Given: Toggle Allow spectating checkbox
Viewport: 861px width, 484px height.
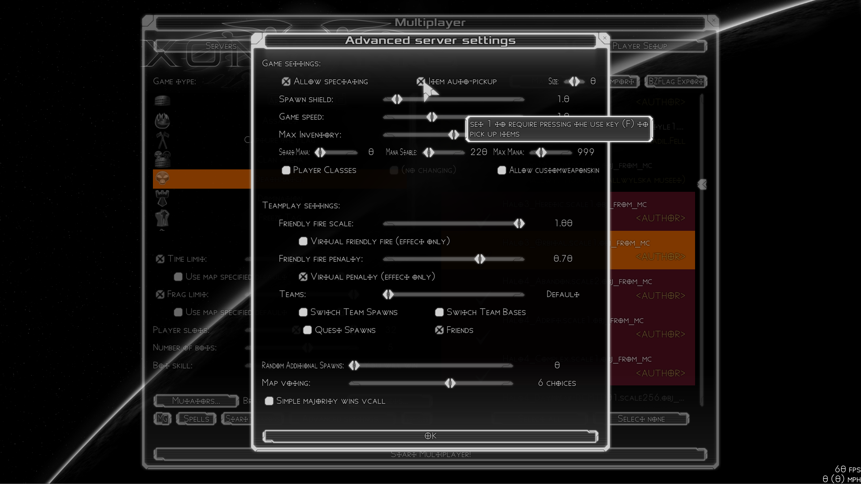Looking at the screenshot, I should (286, 82).
